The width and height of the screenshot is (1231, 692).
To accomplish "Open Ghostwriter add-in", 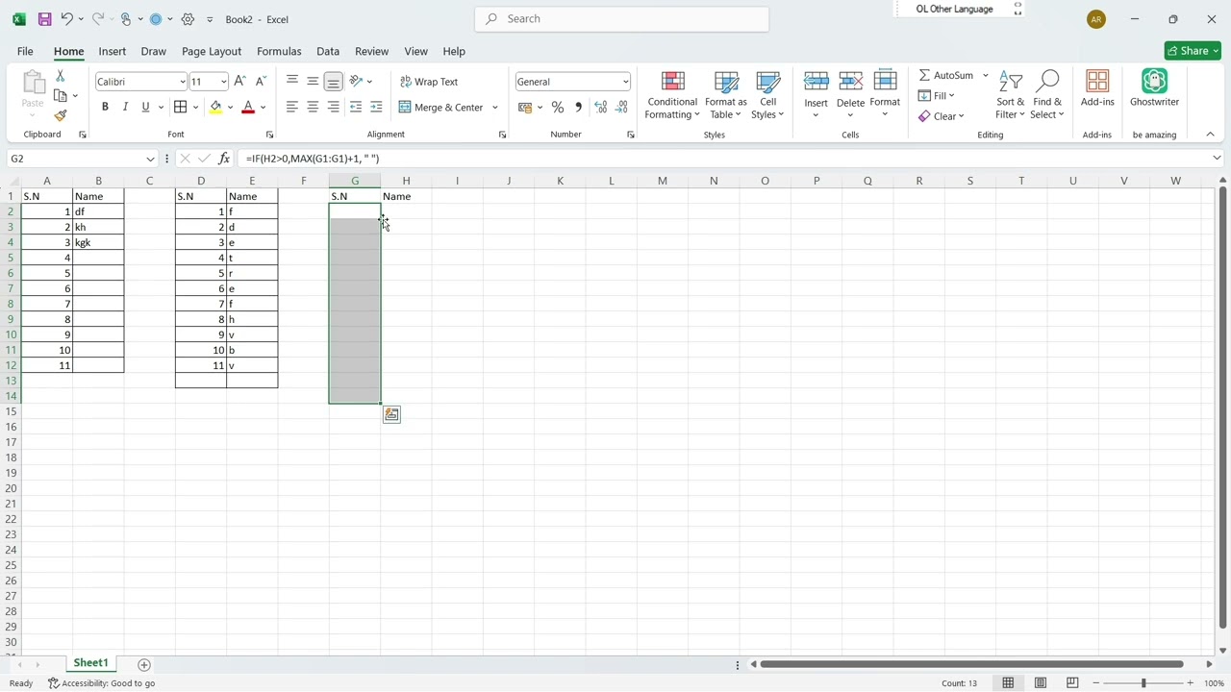I will [1154, 88].
